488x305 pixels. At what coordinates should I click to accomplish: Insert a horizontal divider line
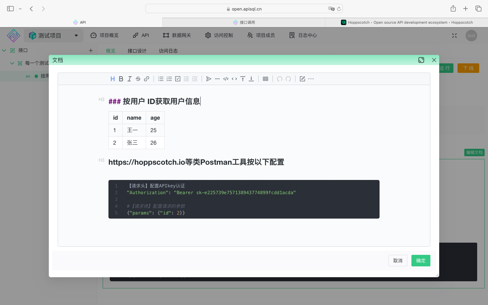[x=217, y=79]
